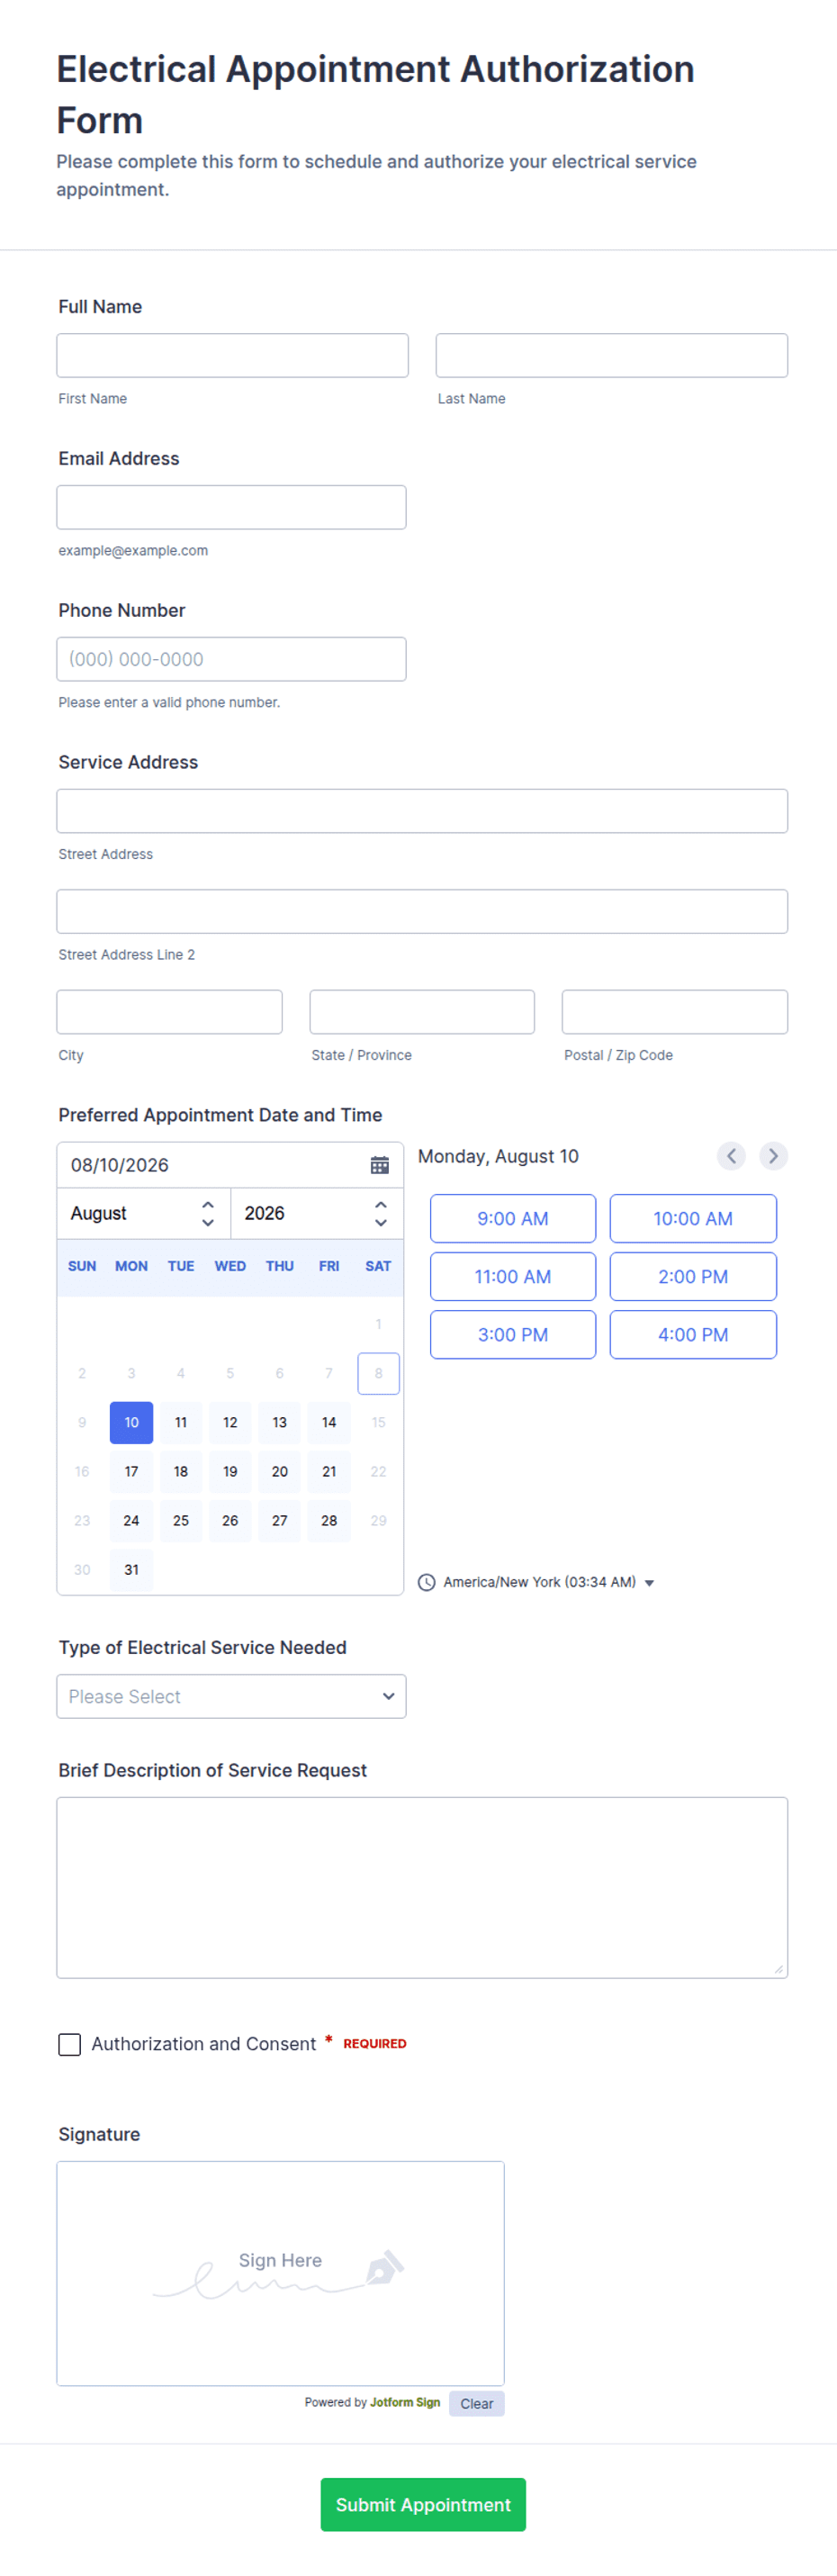Screen dimensions: 837x2576
Task: Open the calendar picker icon
Action: point(379,1165)
